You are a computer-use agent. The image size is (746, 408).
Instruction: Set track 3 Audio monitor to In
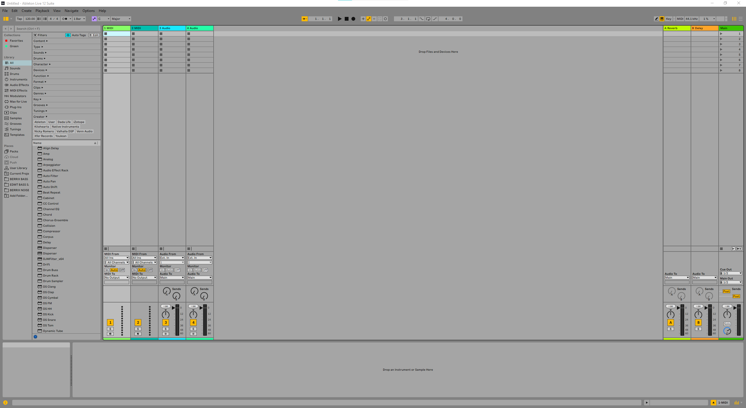pyautogui.click(x=162, y=270)
